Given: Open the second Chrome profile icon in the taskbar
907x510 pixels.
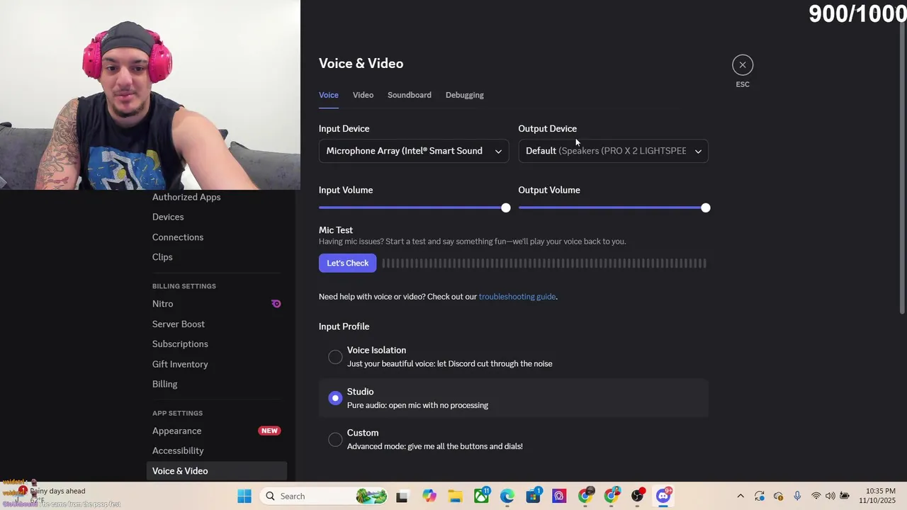Looking at the screenshot, I should click(x=612, y=495).
